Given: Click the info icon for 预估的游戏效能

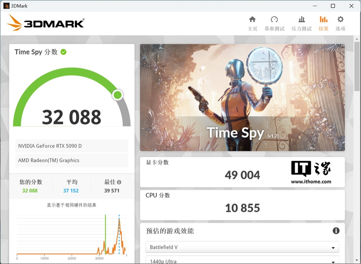Looking at the screenshot, I should (336, 231).
